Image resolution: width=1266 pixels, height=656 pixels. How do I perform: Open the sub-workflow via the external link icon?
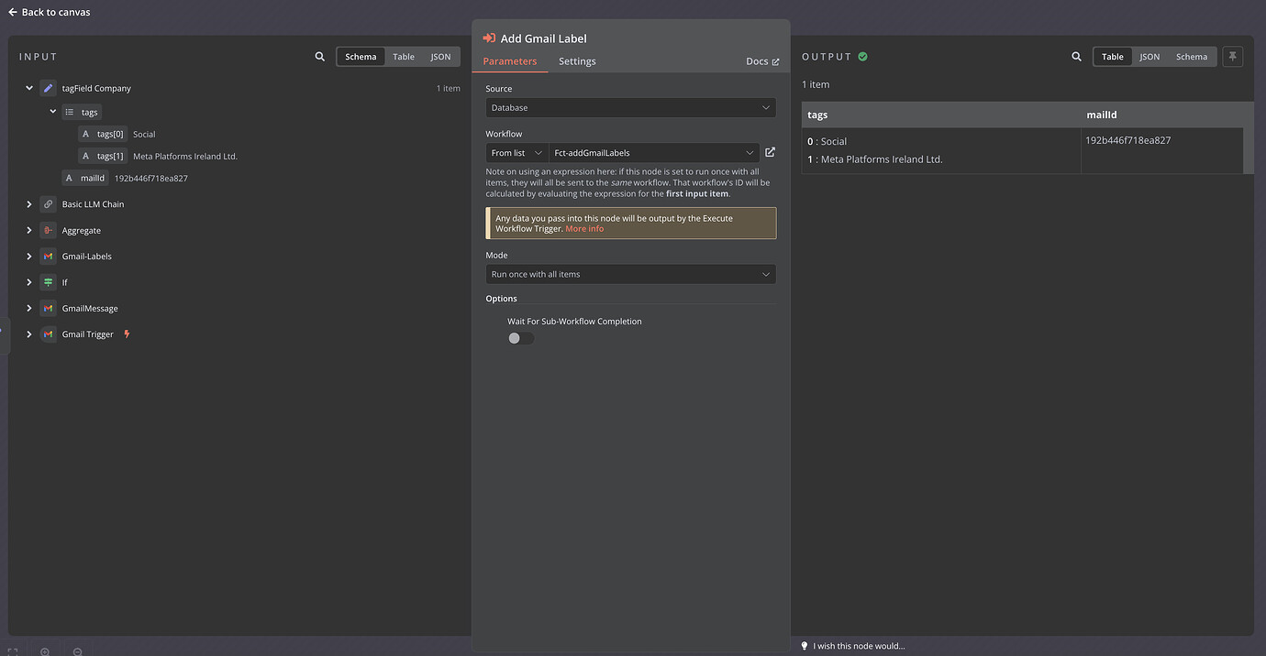(x=769, y=152)
